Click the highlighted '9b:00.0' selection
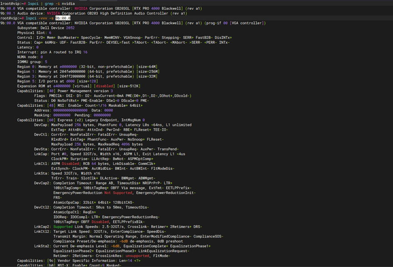This screenshot has width=393, height=267. tap(63, 18)
